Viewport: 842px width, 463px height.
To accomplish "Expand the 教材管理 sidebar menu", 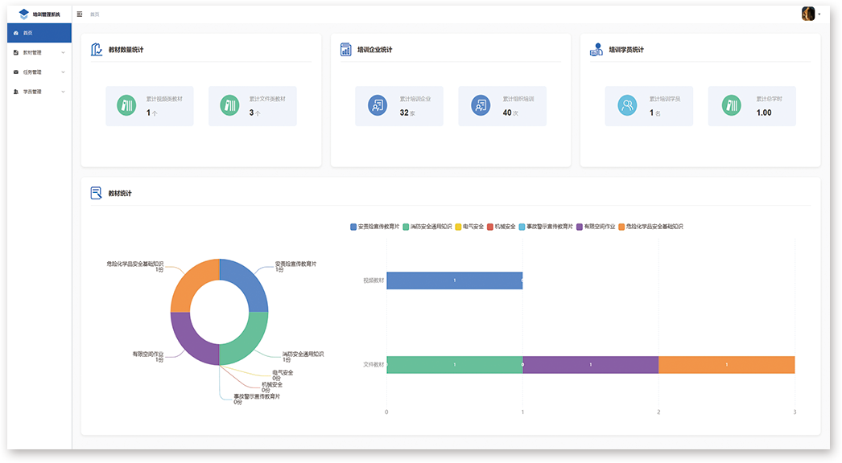I will pyautogui.click(x=39, y=52).
